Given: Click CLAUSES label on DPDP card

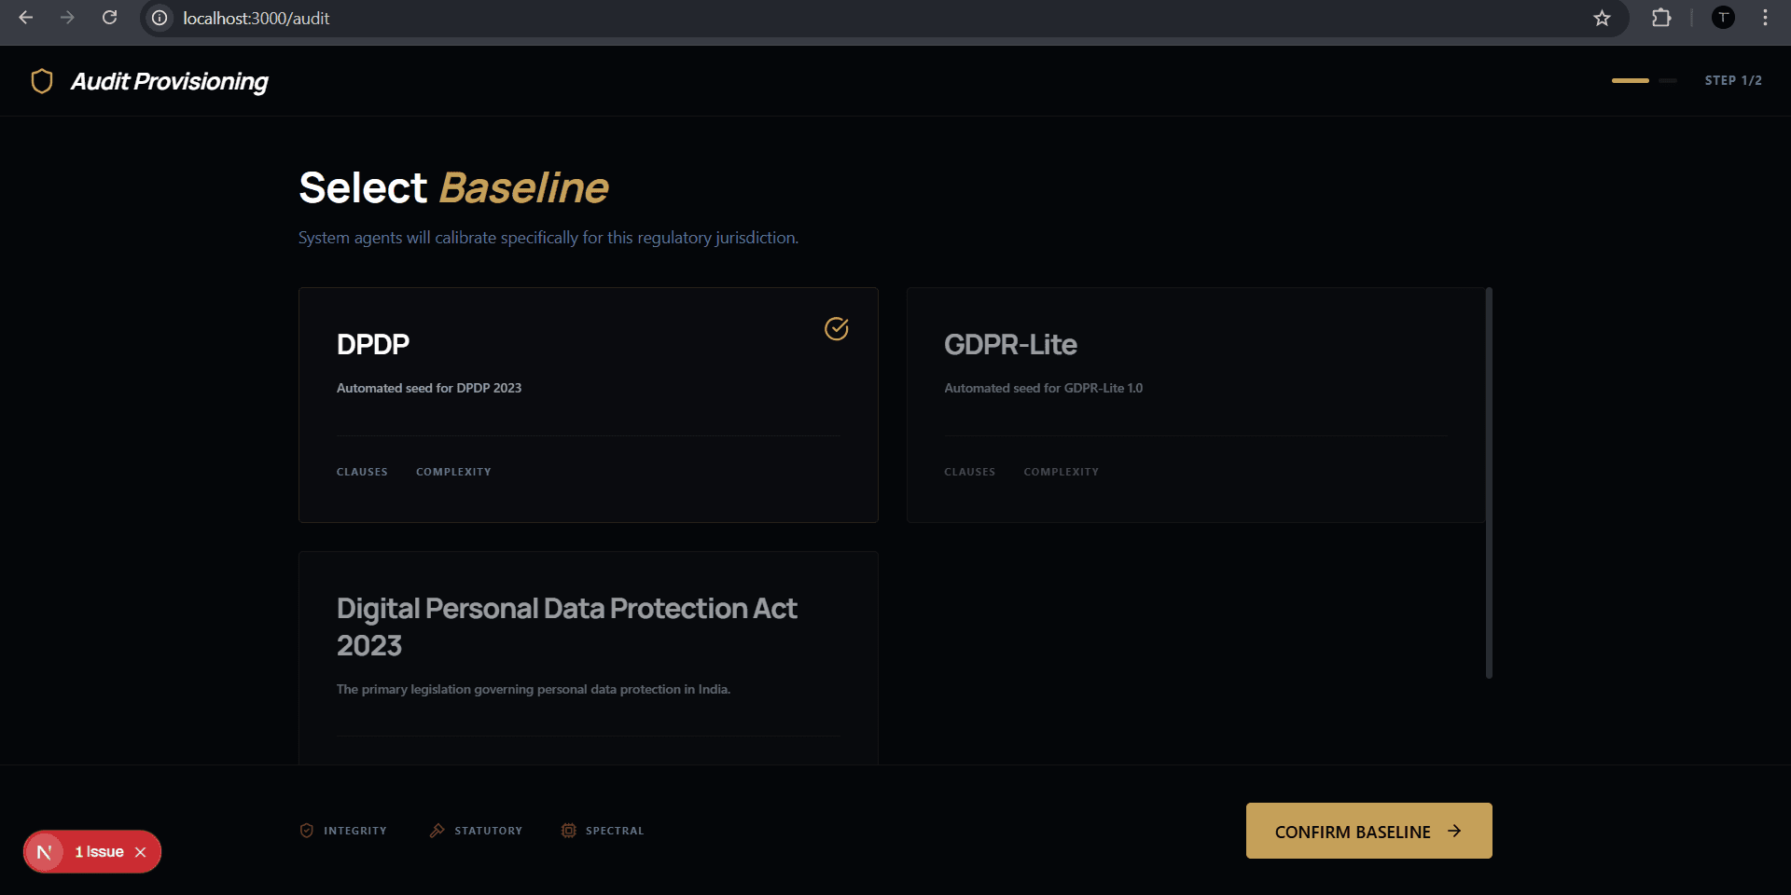Looking at the screenshot, I should click(362, 472).
